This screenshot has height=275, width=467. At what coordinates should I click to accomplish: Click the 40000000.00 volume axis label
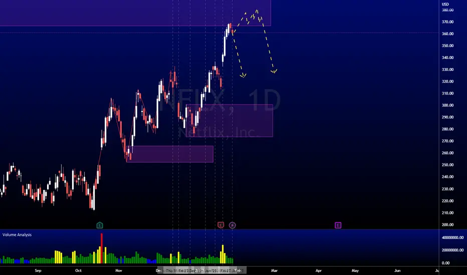[452, 237]
